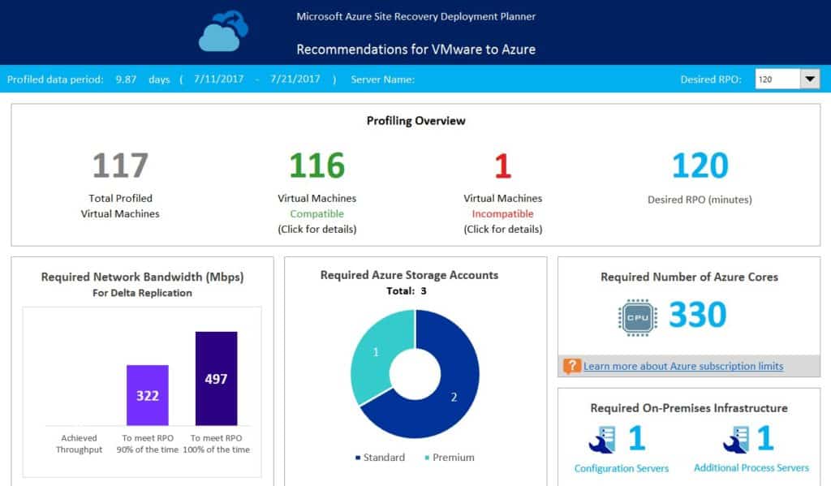Image resolution: width=831 pixels, height=486 pixels.
Task: Click the Configuration Servers wrench icon
Action: click(x=602, y=439)
